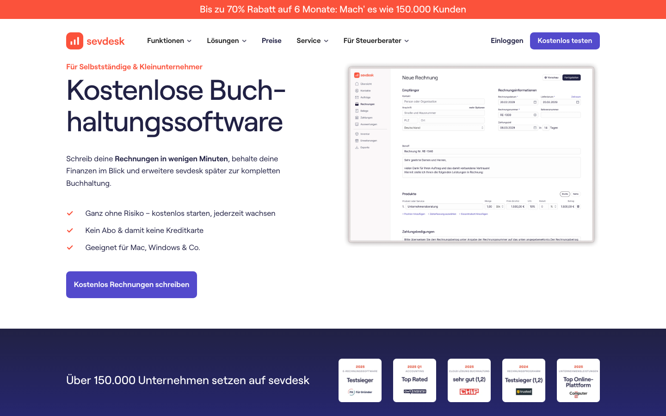Select the CHIP sehr gut badge
The width and height of the screenshot is (666, 416).
tap(469, 380)
